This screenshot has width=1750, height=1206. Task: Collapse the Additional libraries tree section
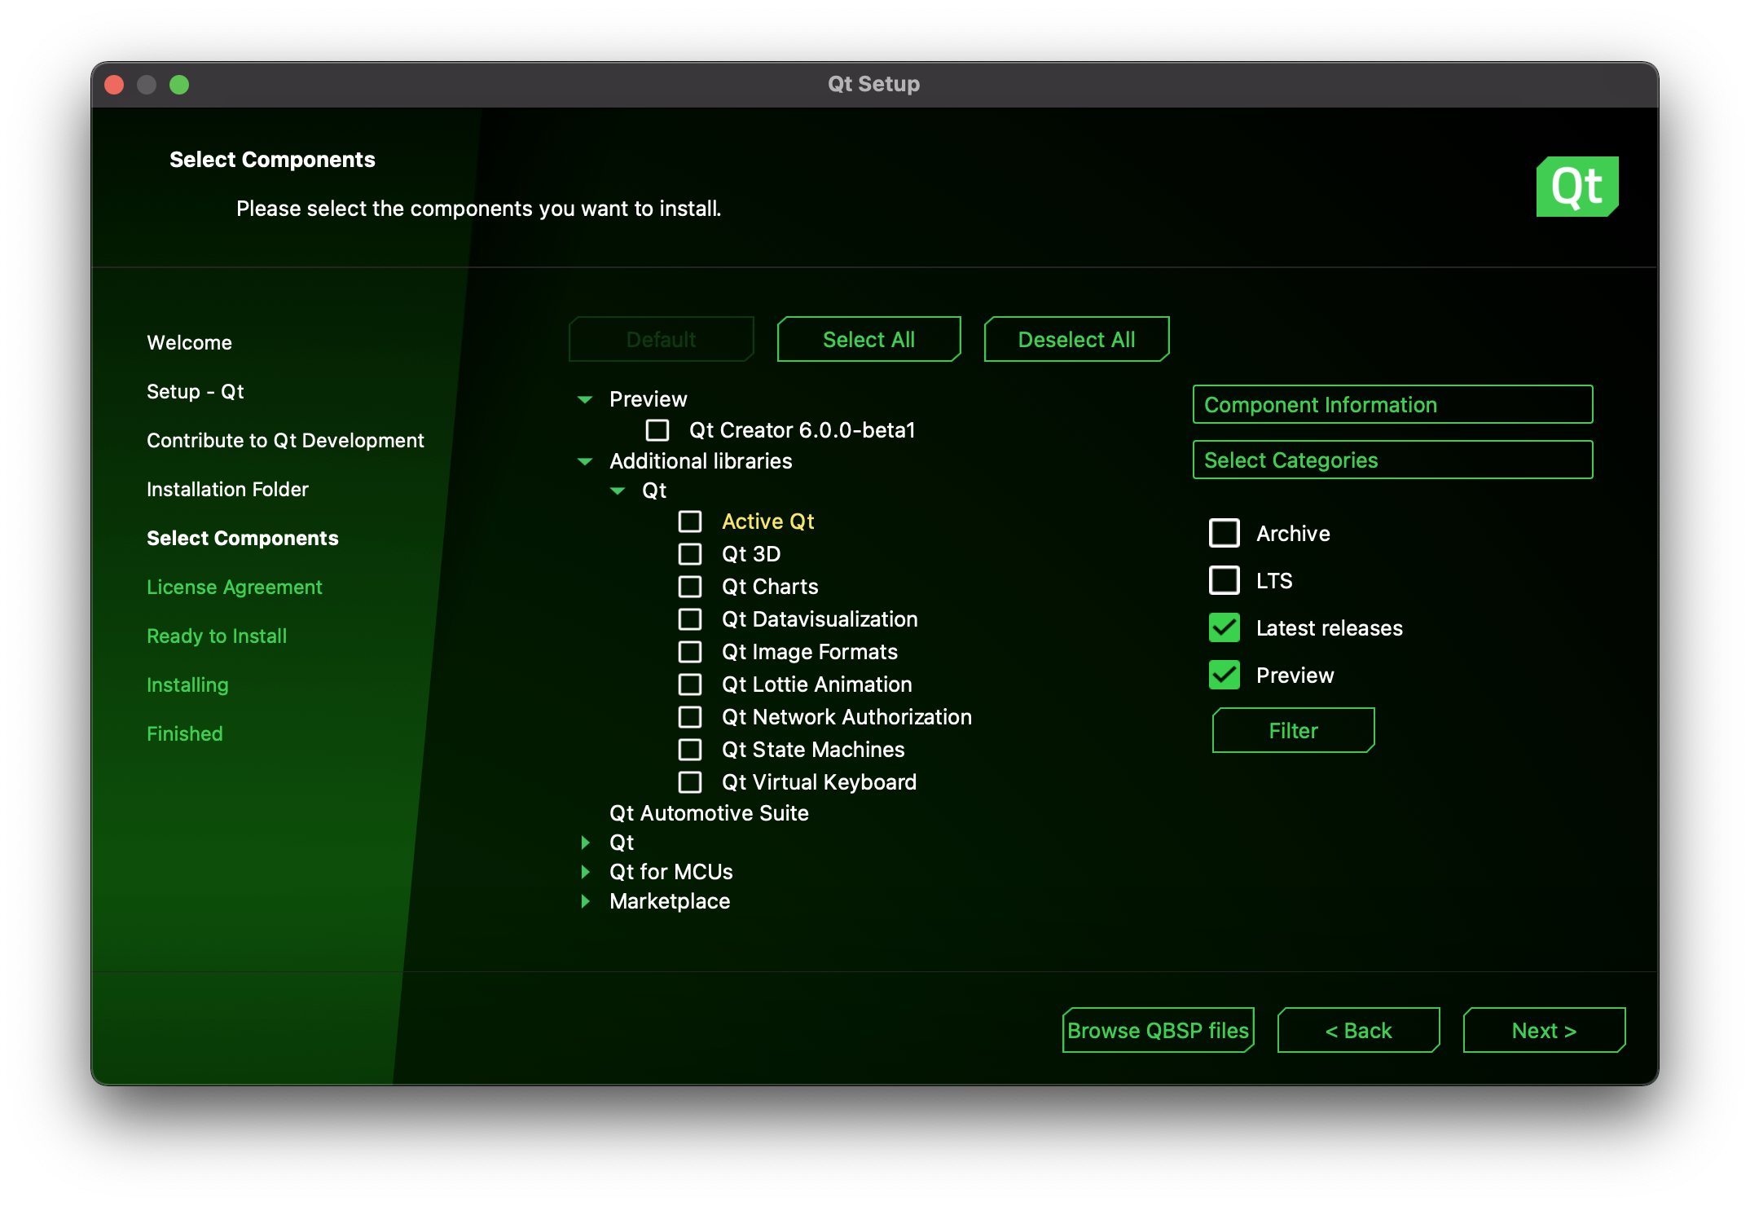[x=584, y=461]
